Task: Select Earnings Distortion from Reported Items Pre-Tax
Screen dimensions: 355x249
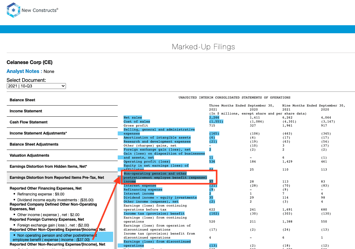Action: pos(62,178)
